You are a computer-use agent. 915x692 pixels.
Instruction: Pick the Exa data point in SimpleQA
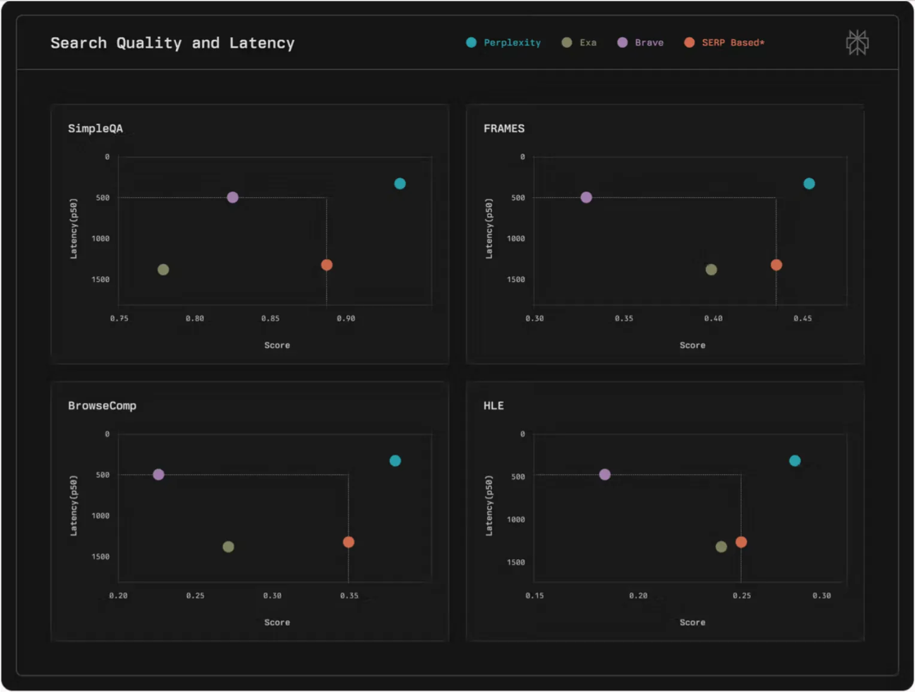point(163,270)
